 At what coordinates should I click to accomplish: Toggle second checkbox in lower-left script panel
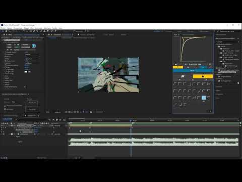pyautogui.click(x=5, y=109)
